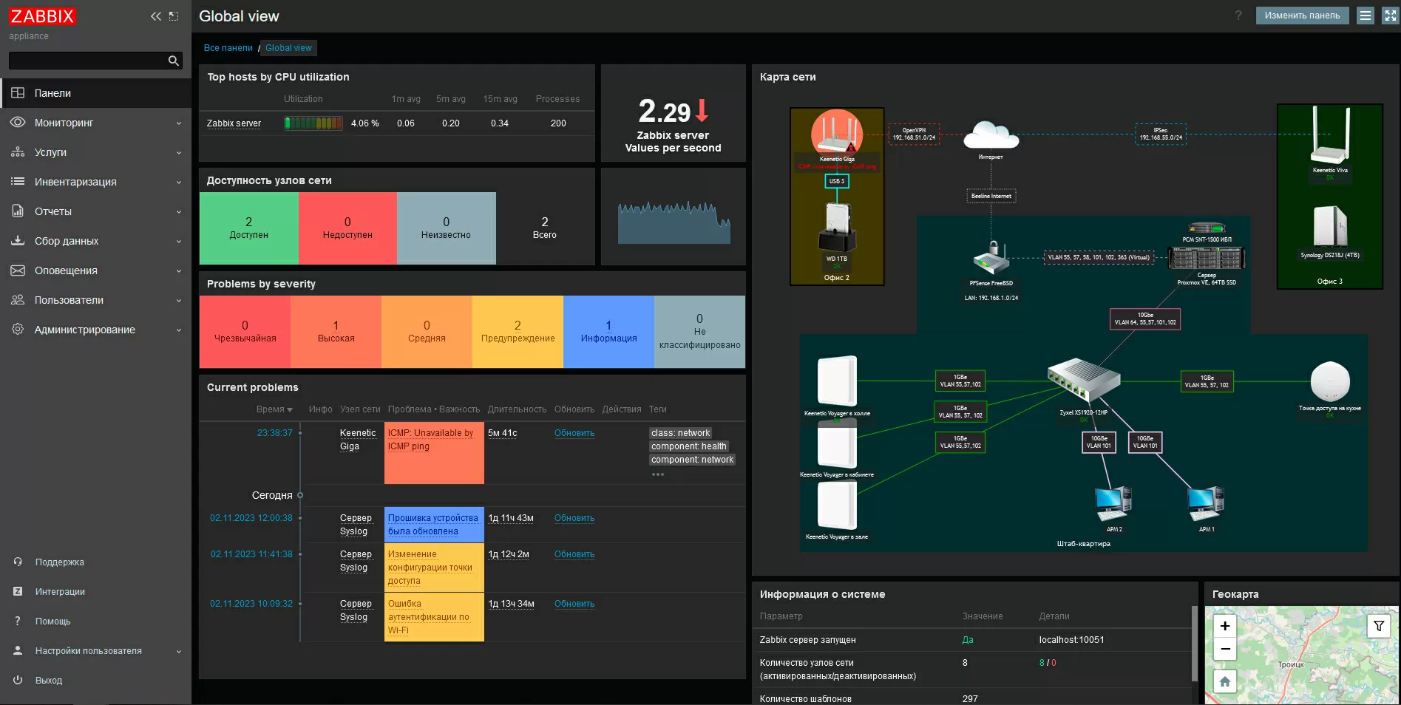Open the Keenetic Giga host link

358,440
